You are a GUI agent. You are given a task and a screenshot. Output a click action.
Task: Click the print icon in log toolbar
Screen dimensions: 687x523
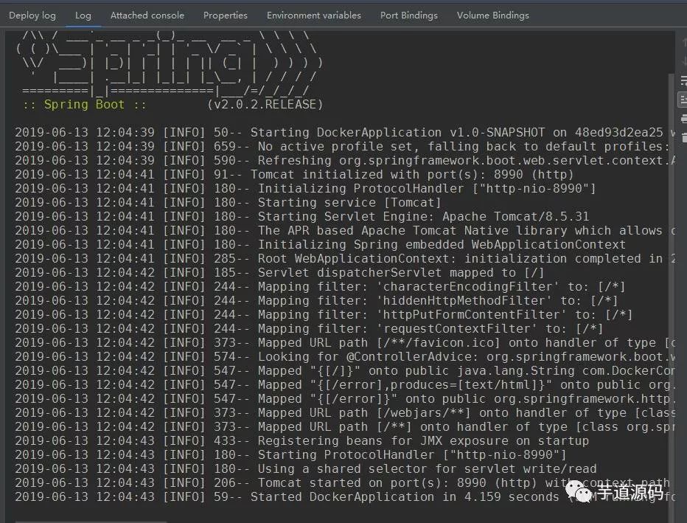683,118
